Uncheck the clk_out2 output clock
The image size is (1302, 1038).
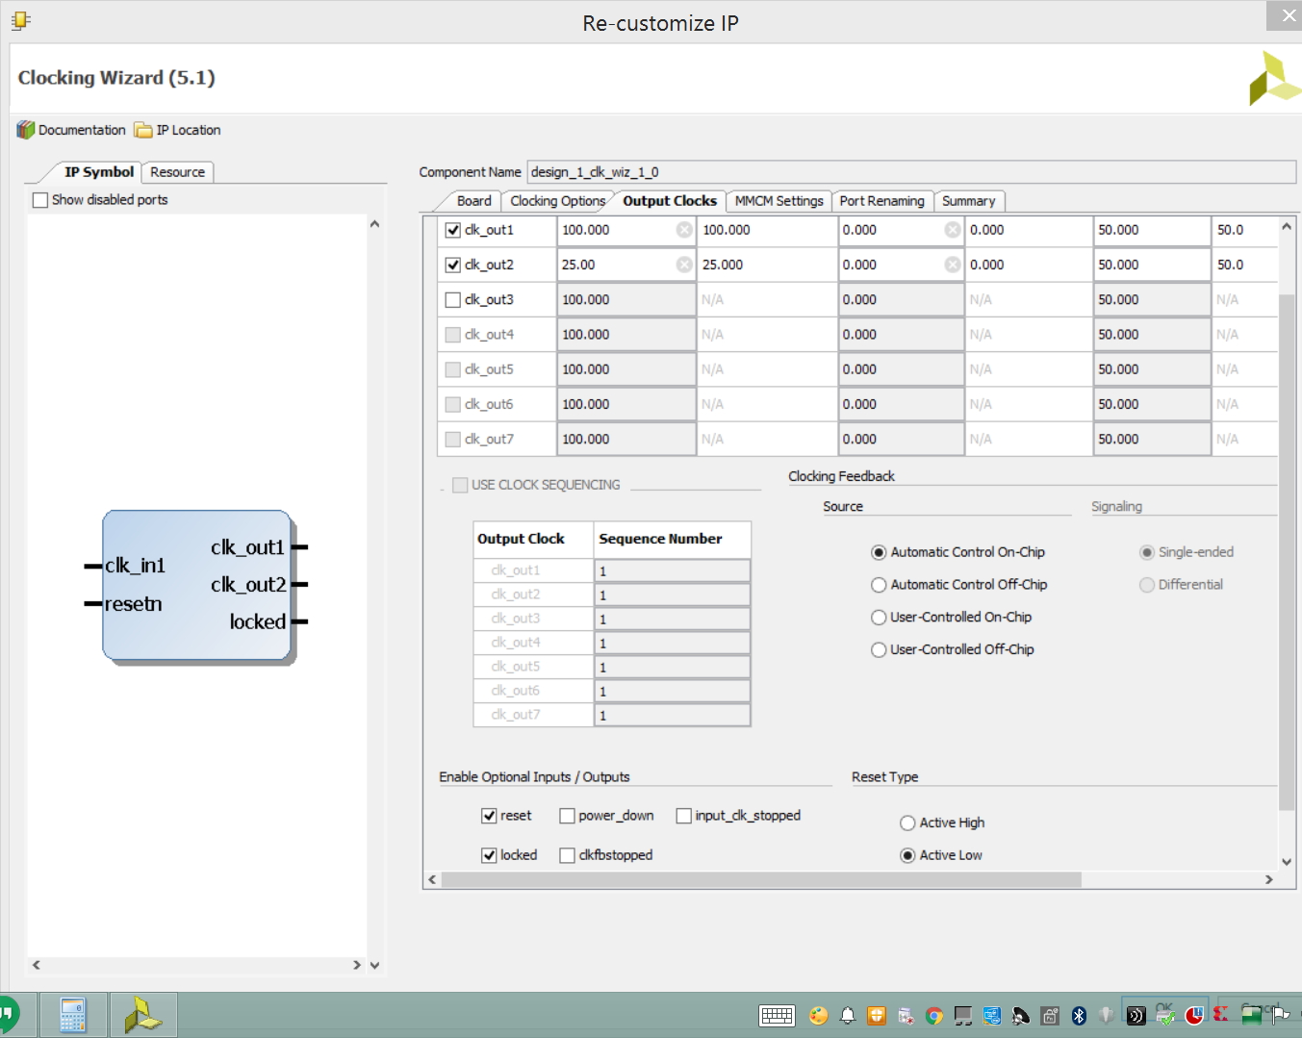pyautogui.click(x=453, y=265)
